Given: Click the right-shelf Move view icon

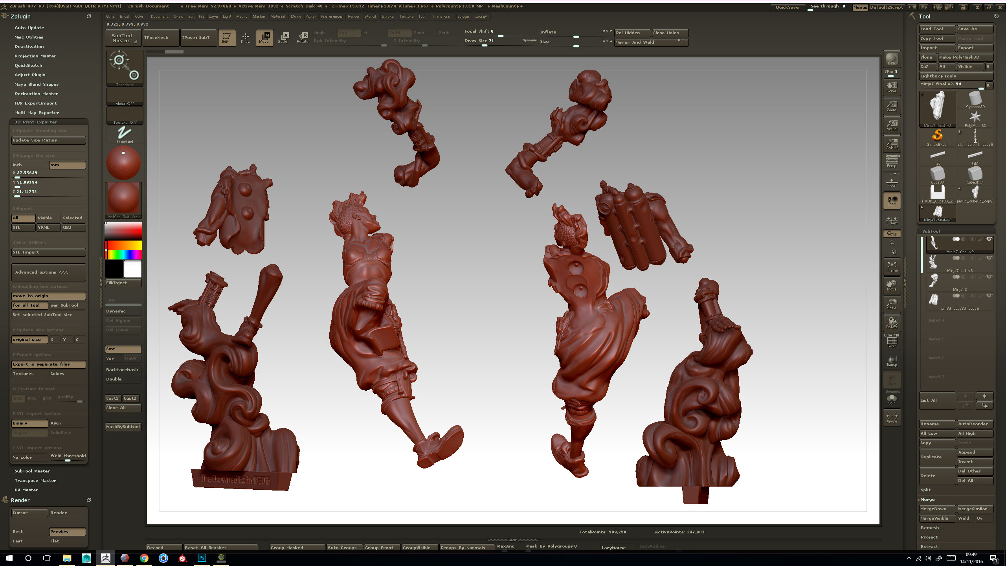Looking at the screenshot, I should [892, 285].
